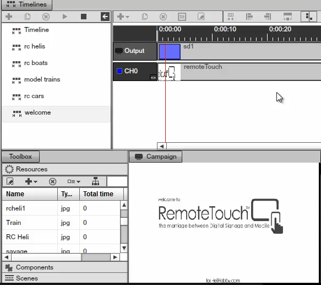Click the resource list's scroll down arrow

pos(124,248)
